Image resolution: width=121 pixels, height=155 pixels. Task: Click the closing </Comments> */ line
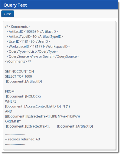point(18,62)
